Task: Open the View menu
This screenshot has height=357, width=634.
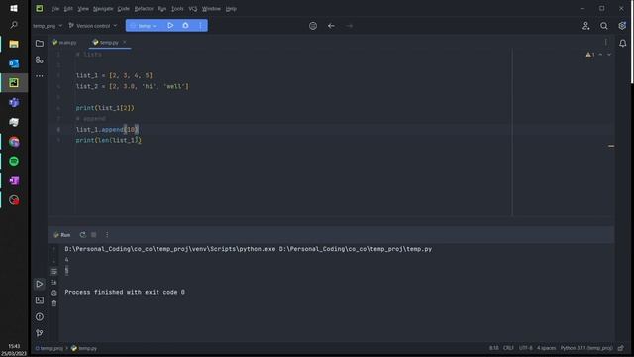Action: point(83,9)
